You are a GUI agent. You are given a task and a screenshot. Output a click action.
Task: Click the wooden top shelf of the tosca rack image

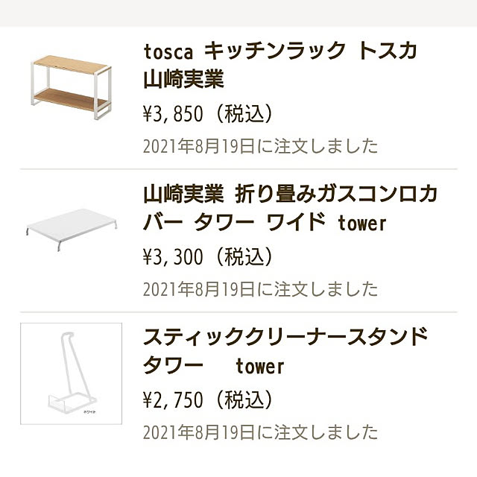pos(70,65)
